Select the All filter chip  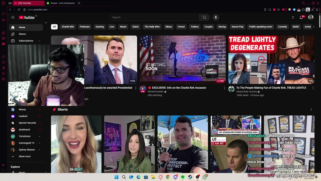pos(54,27)
